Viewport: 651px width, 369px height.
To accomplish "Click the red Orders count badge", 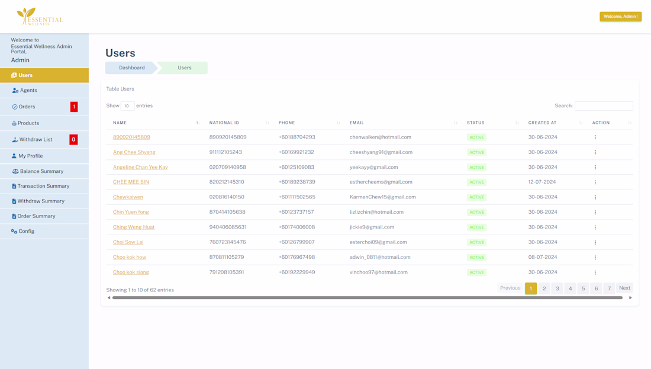I will coord(74,107).
